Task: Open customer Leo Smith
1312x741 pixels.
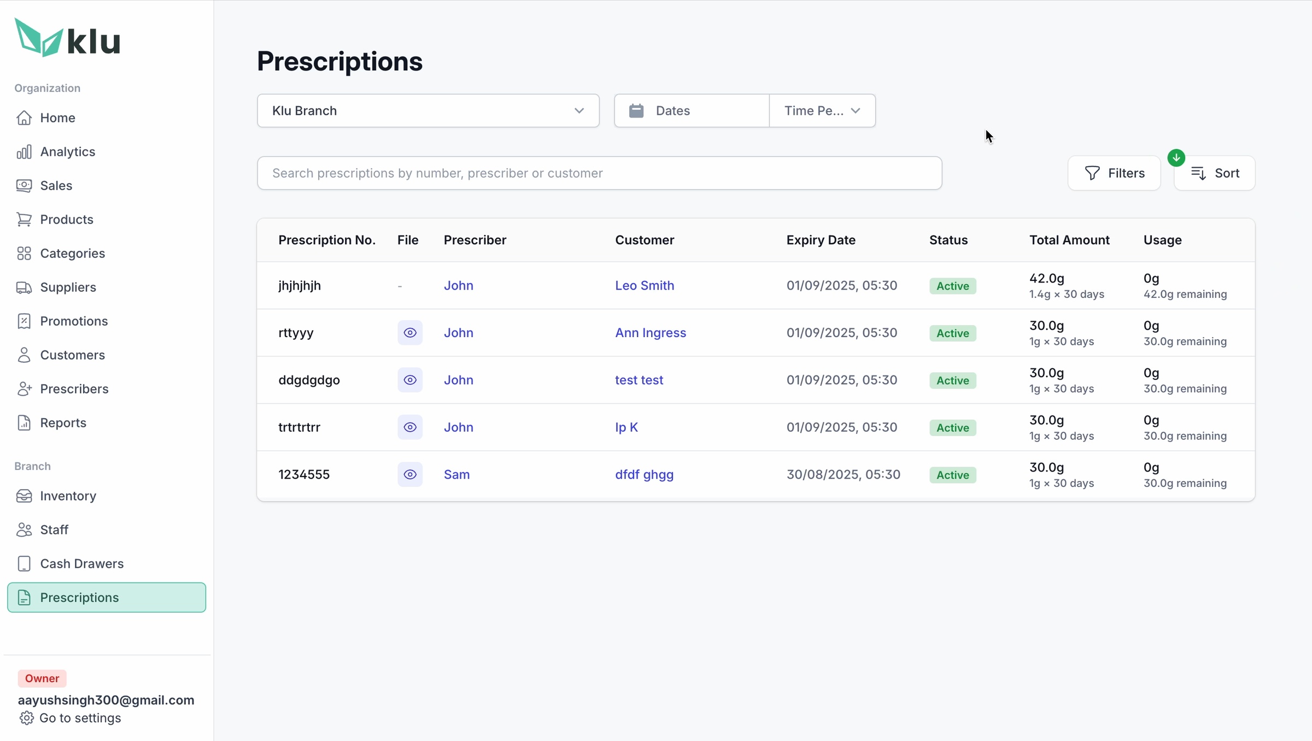Action: 645,285
